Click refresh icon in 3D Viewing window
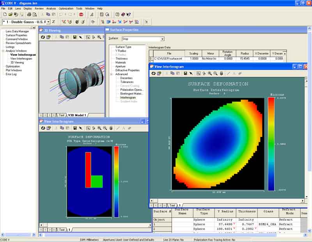The width and height of the screenshot is (312, 242). pos(43,37)
